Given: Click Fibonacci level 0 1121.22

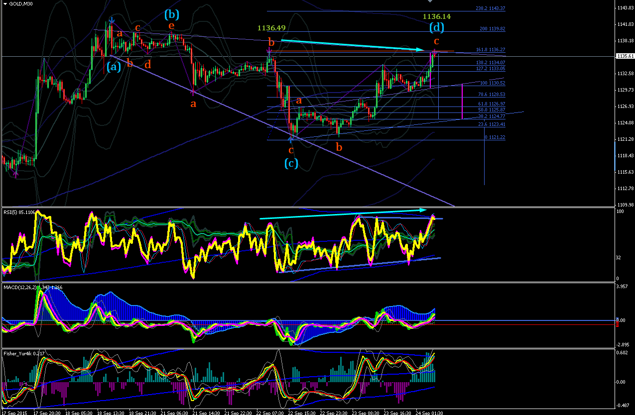Looking at the screenshot, I should [x=495, y=137].
